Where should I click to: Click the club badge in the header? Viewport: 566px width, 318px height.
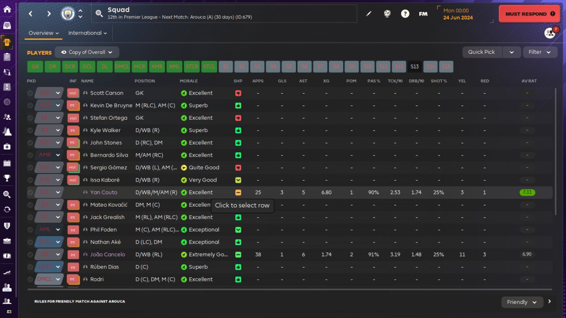68,14
